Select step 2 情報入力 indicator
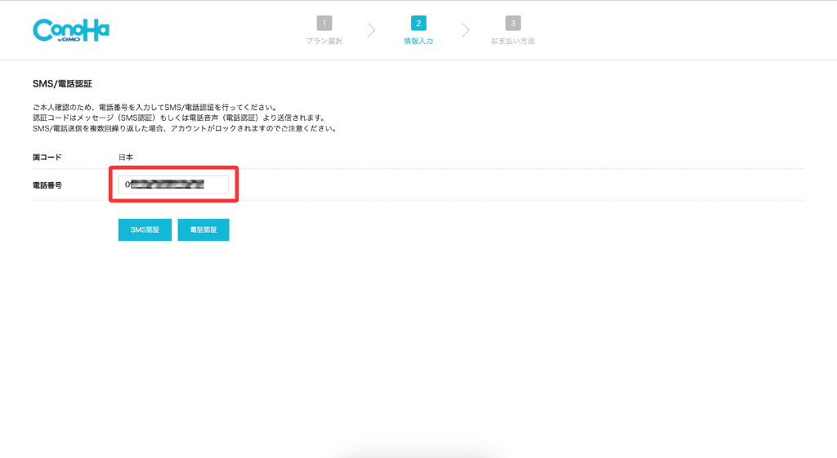The image size is (837, 458). click(x=418, y=30)
